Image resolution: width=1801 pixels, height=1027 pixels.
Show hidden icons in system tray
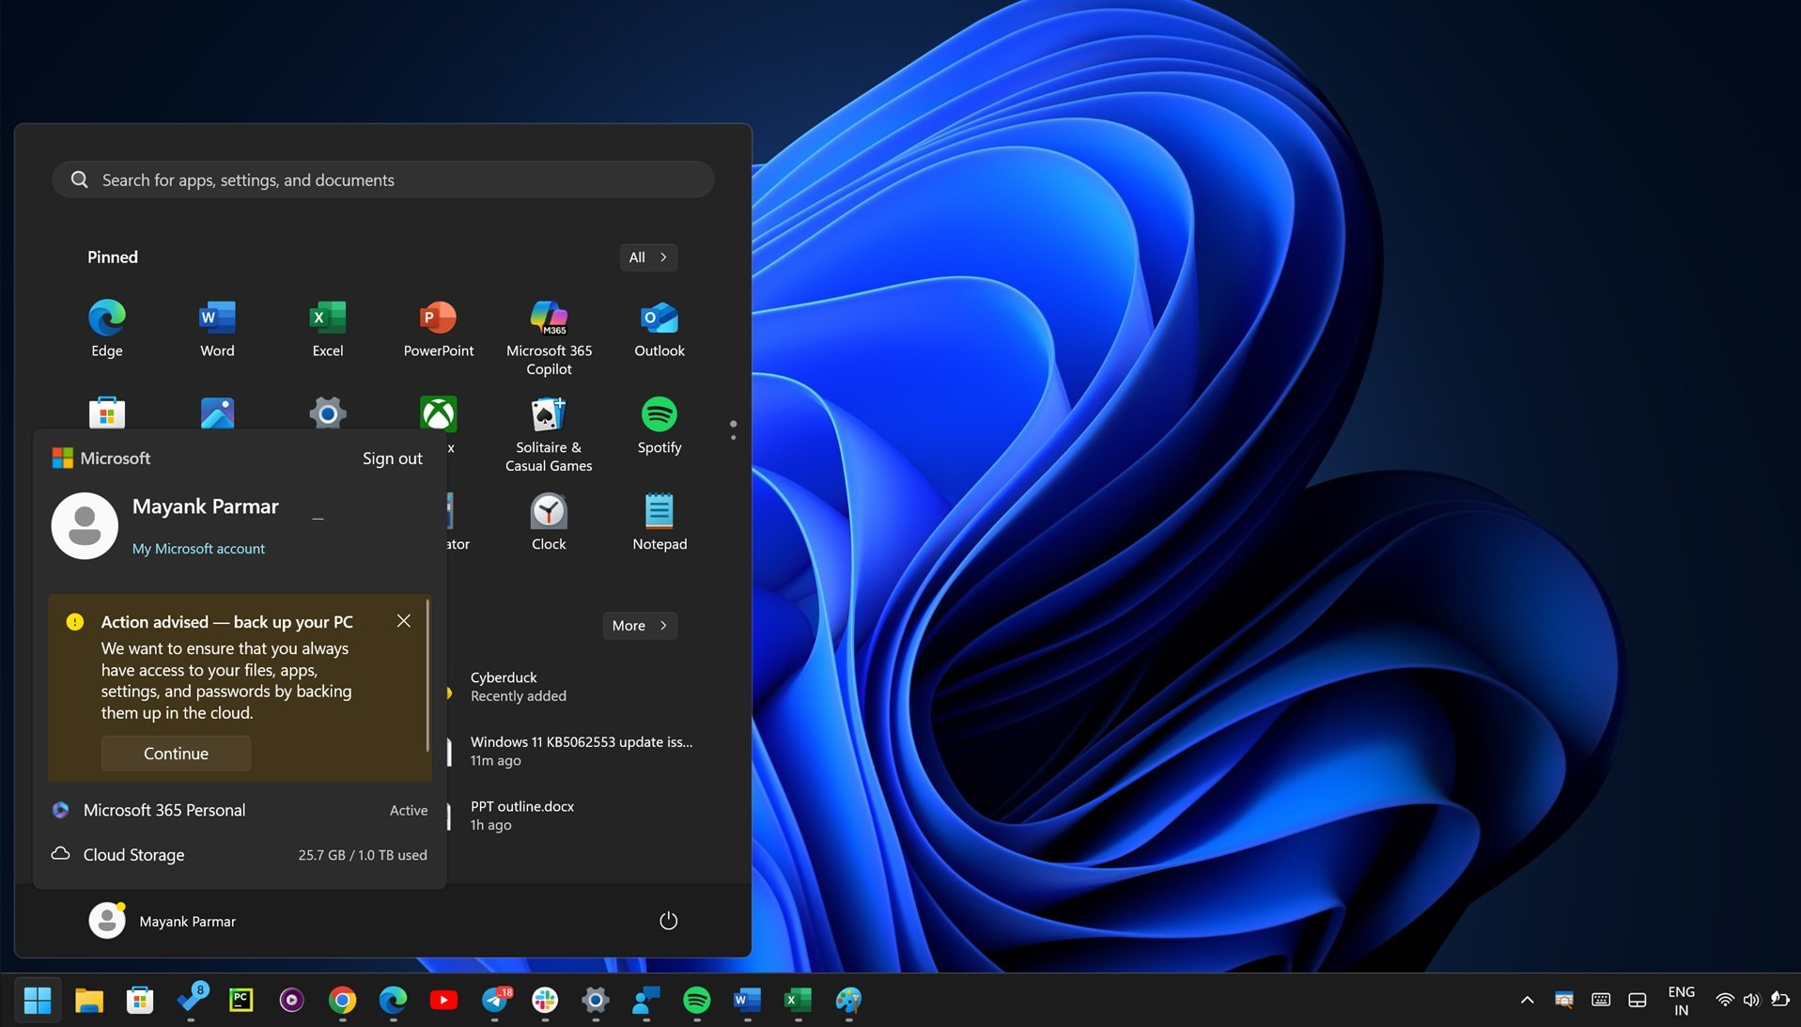click(1527, 1001)
